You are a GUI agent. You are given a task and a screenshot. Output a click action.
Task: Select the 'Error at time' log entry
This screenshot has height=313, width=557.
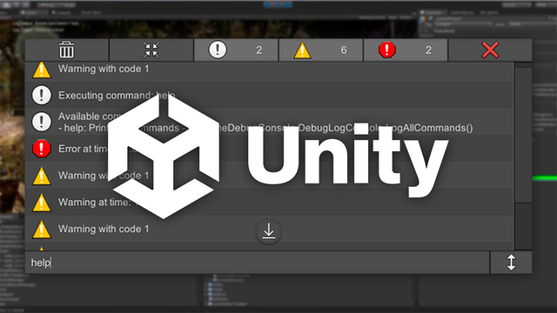[269, 149]
